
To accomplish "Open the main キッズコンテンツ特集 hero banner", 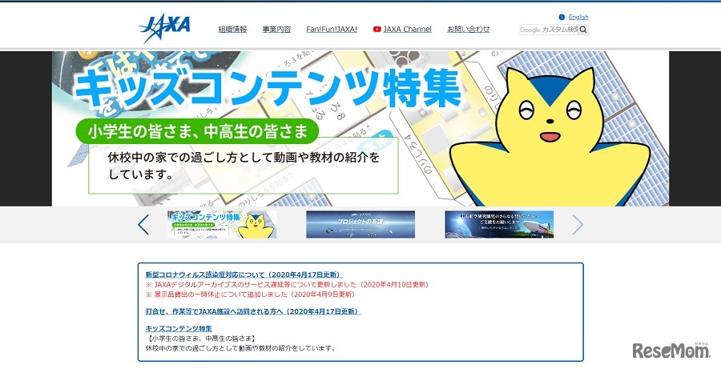I will tap(360, 129).
